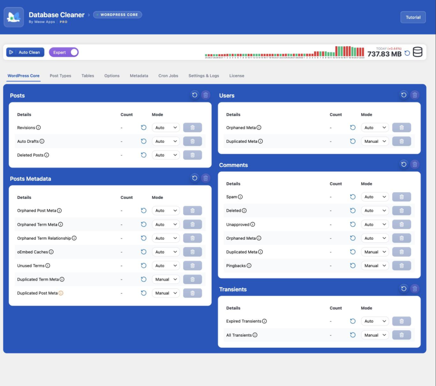
Task: Refresh the Deleted Posts count
Action: (143, 155)
